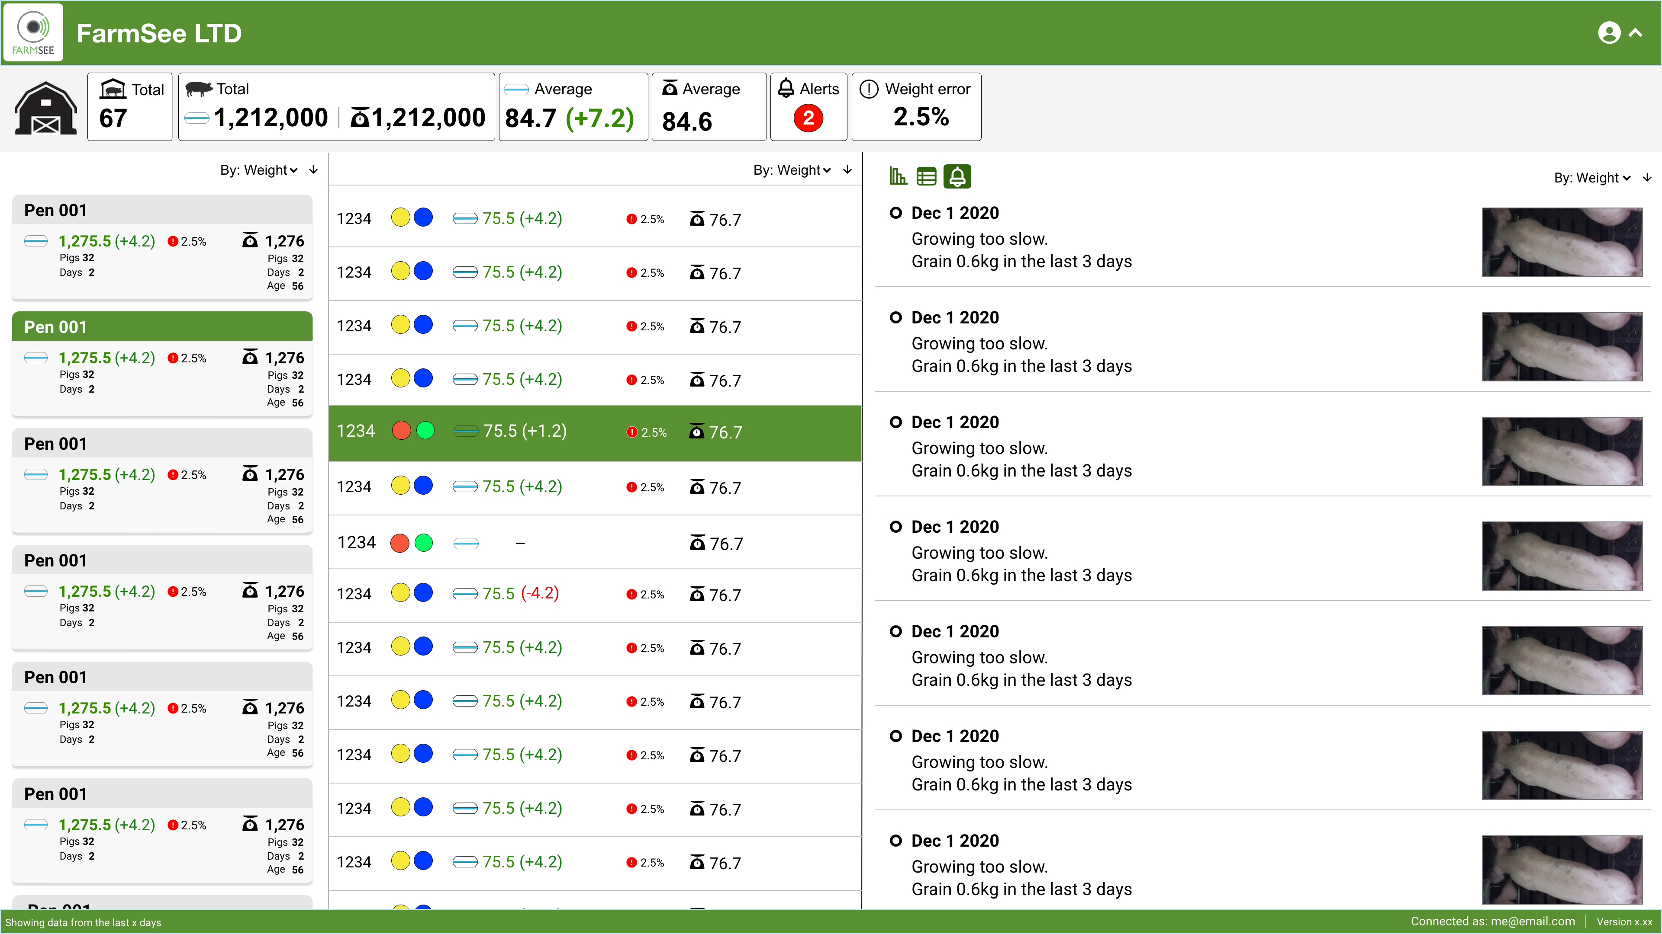This screenshot has height=934, width=1662.
Task: Click the FarmSee LTD title
Action: pos(159,33)
